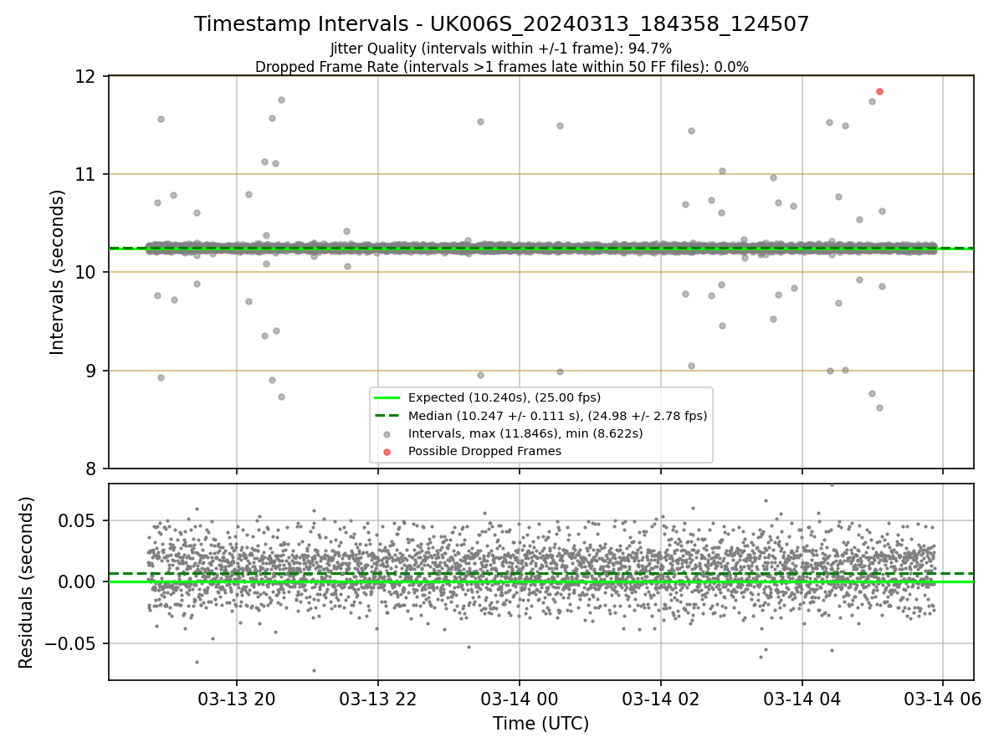1004x753 pixels.
Task: Click the lowest interval point near 8.6 seconds
Action: point(879,407)
